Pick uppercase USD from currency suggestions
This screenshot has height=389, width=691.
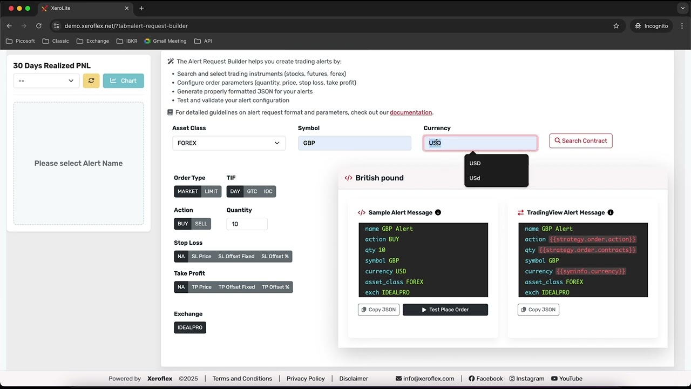tap(496, 163)
